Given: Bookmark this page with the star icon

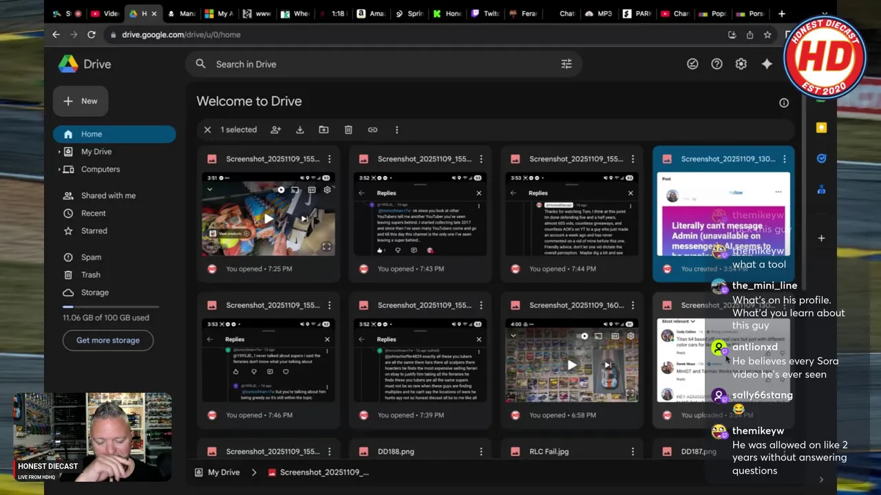Looking at the screenshot, I should [767, 34].
